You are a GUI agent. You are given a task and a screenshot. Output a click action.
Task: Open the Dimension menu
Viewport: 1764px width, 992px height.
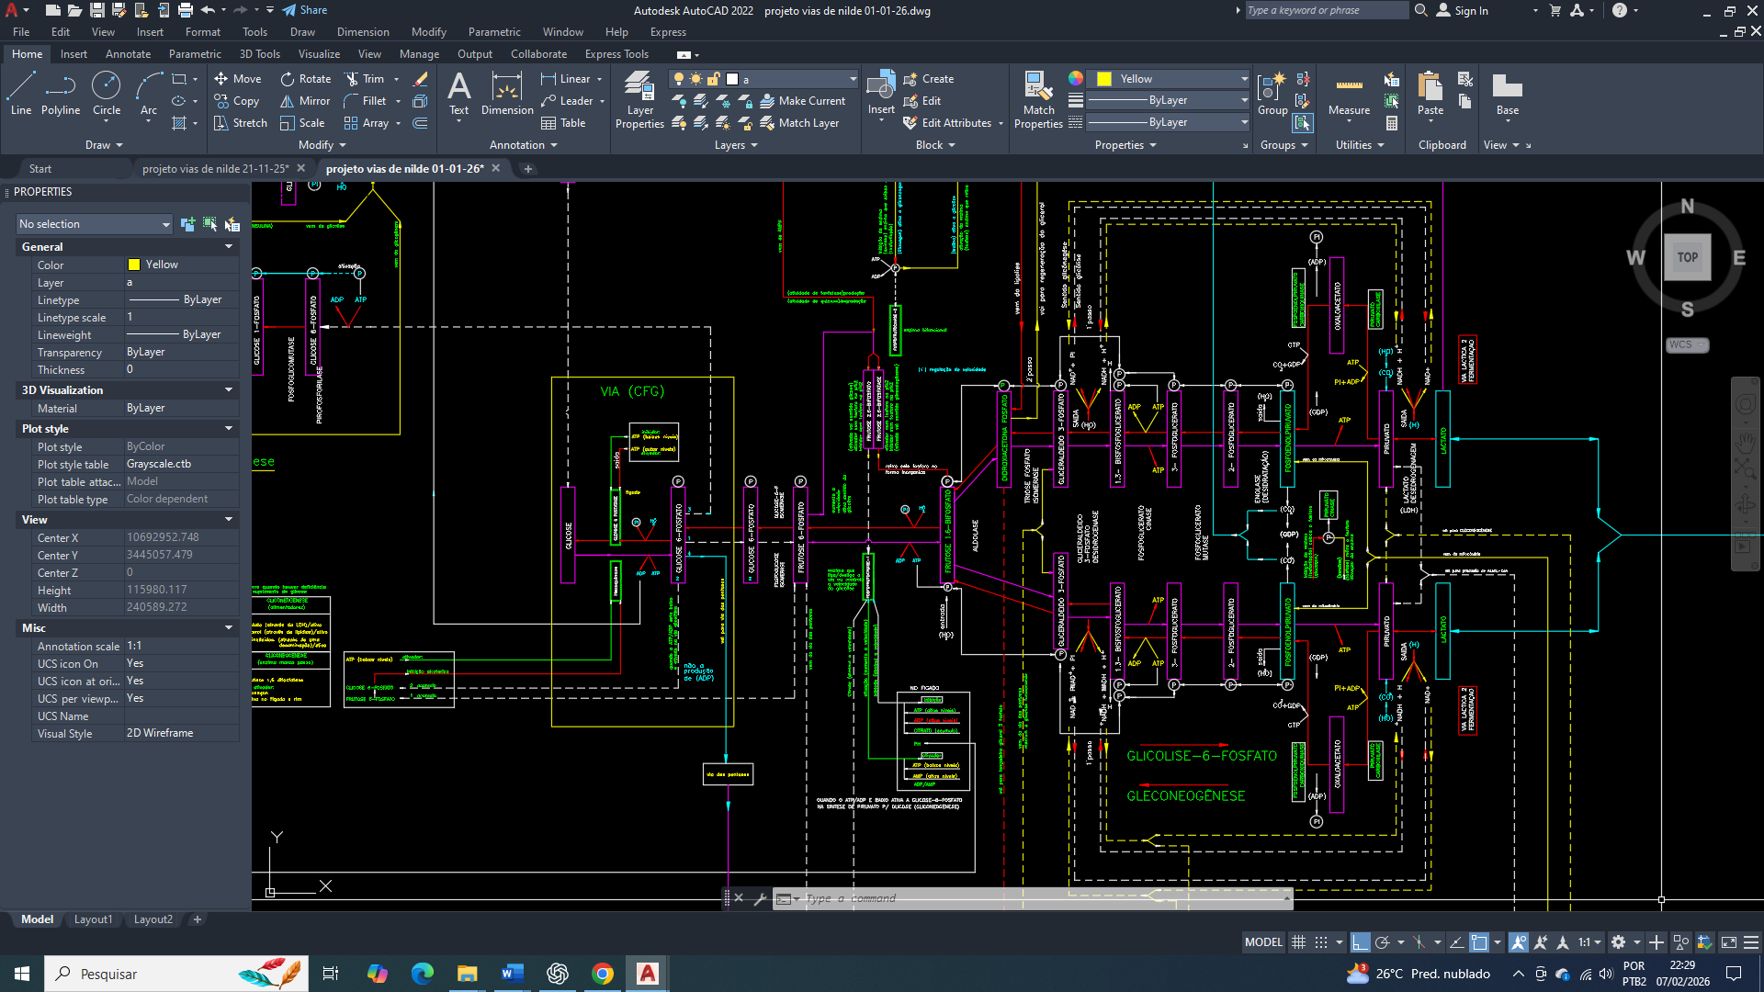pyautogui.click(x=363, y=32)
